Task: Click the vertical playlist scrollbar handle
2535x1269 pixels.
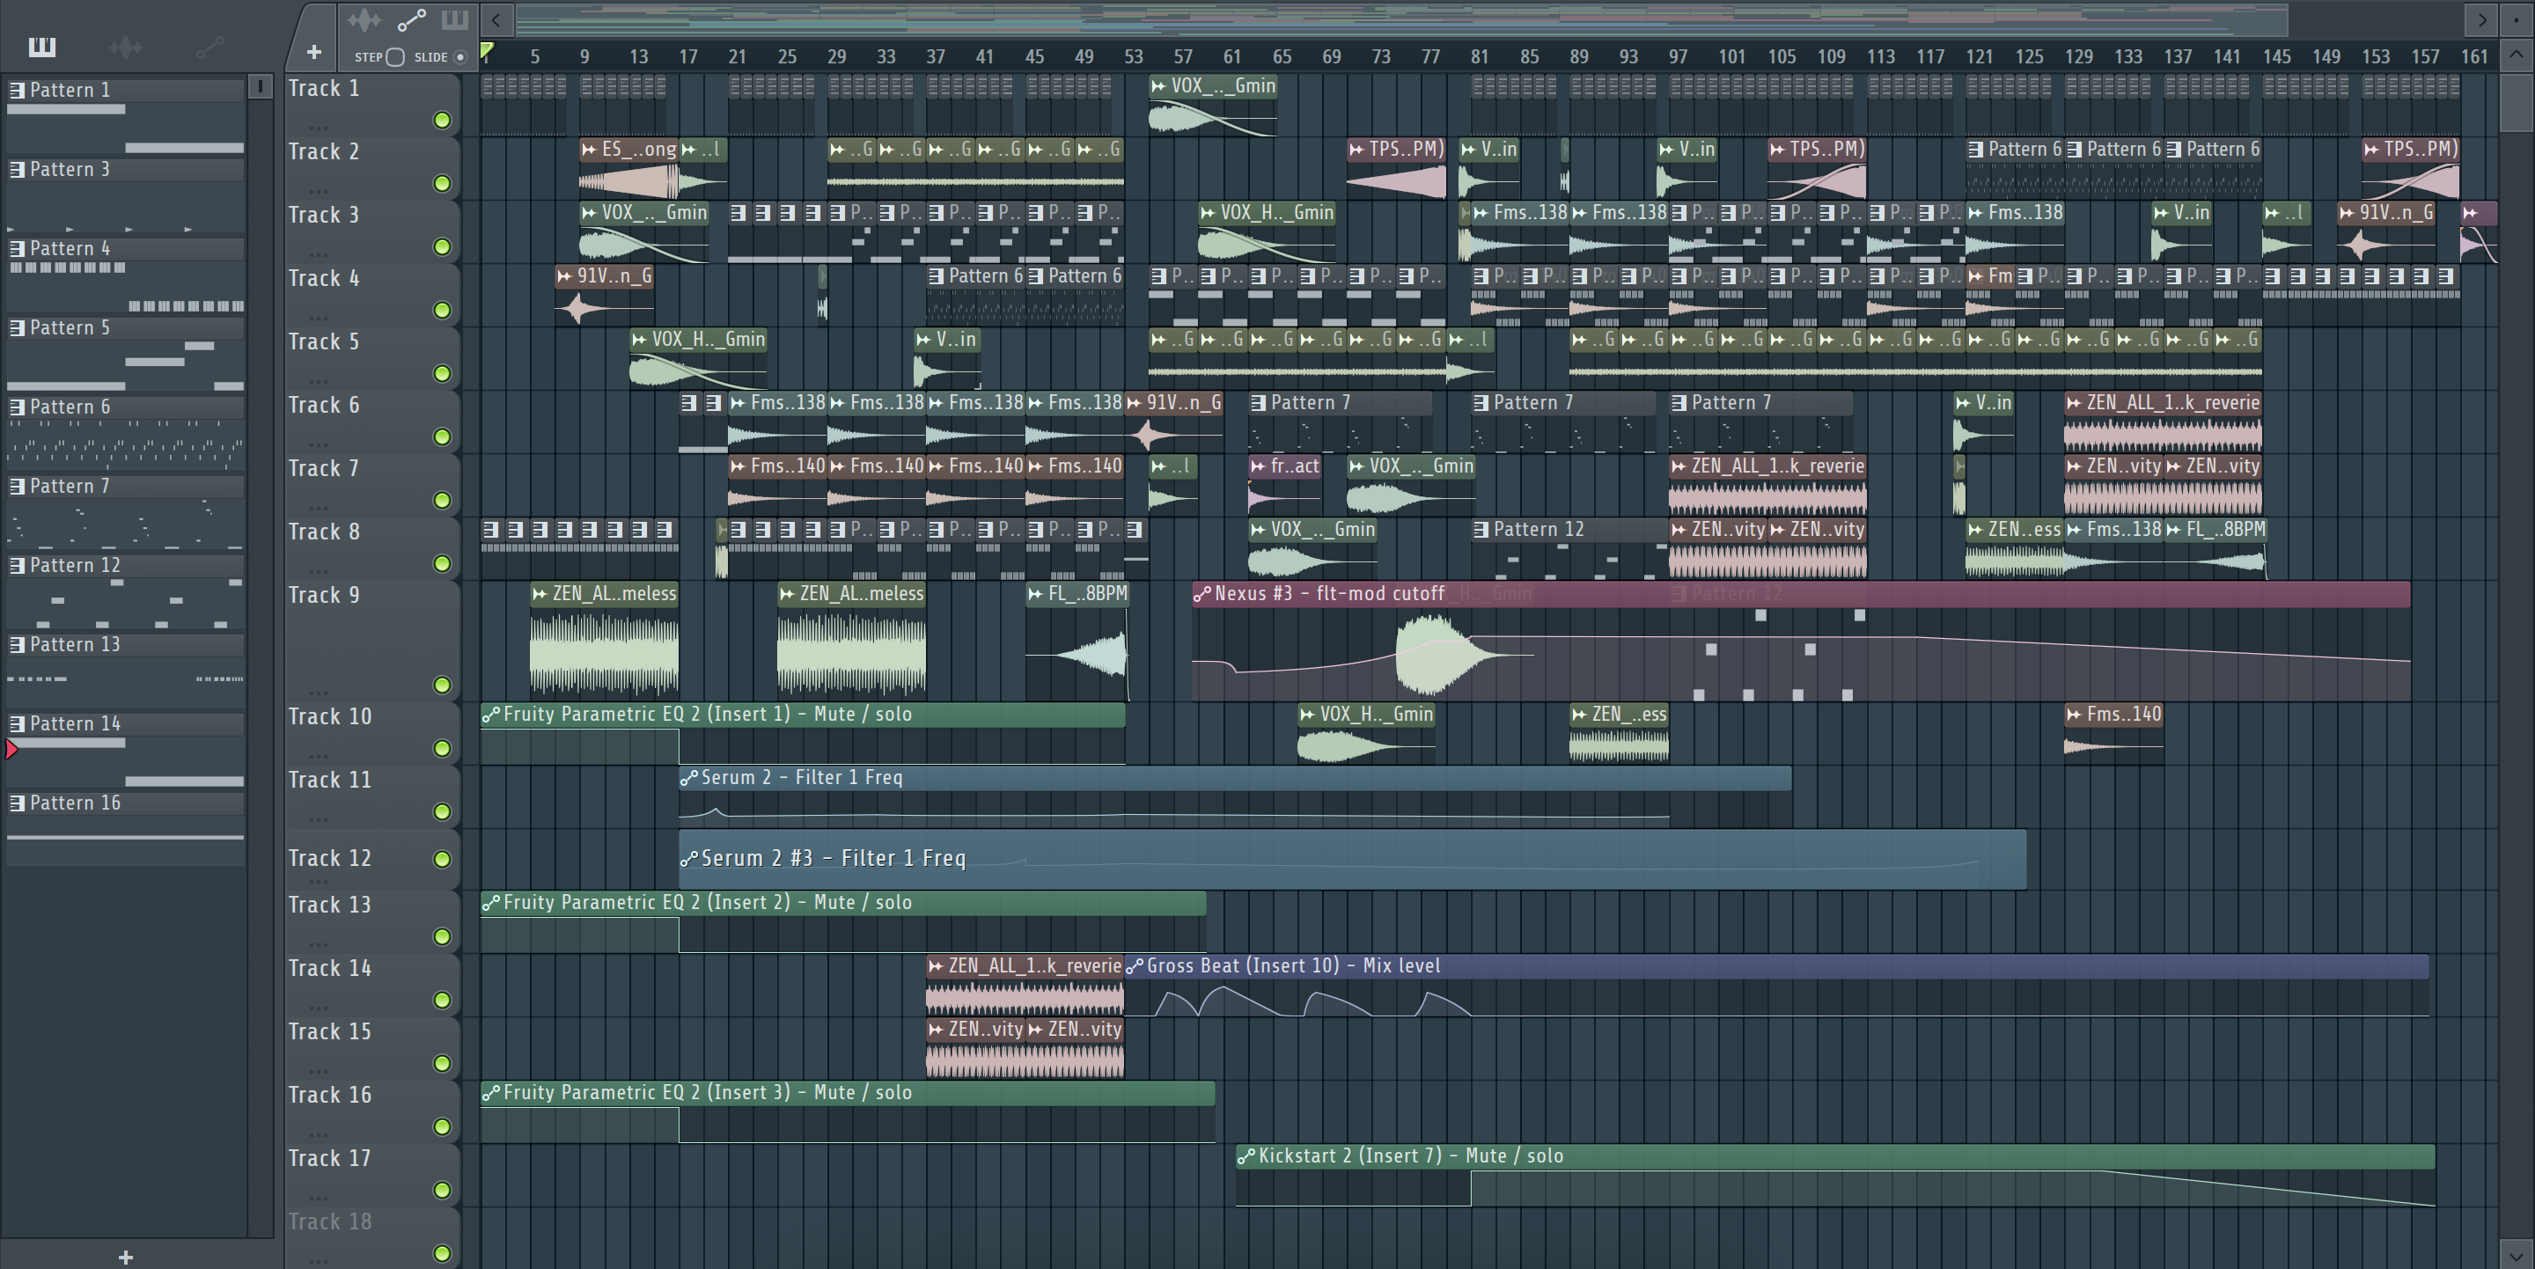Action: [x=2517, y=103]
